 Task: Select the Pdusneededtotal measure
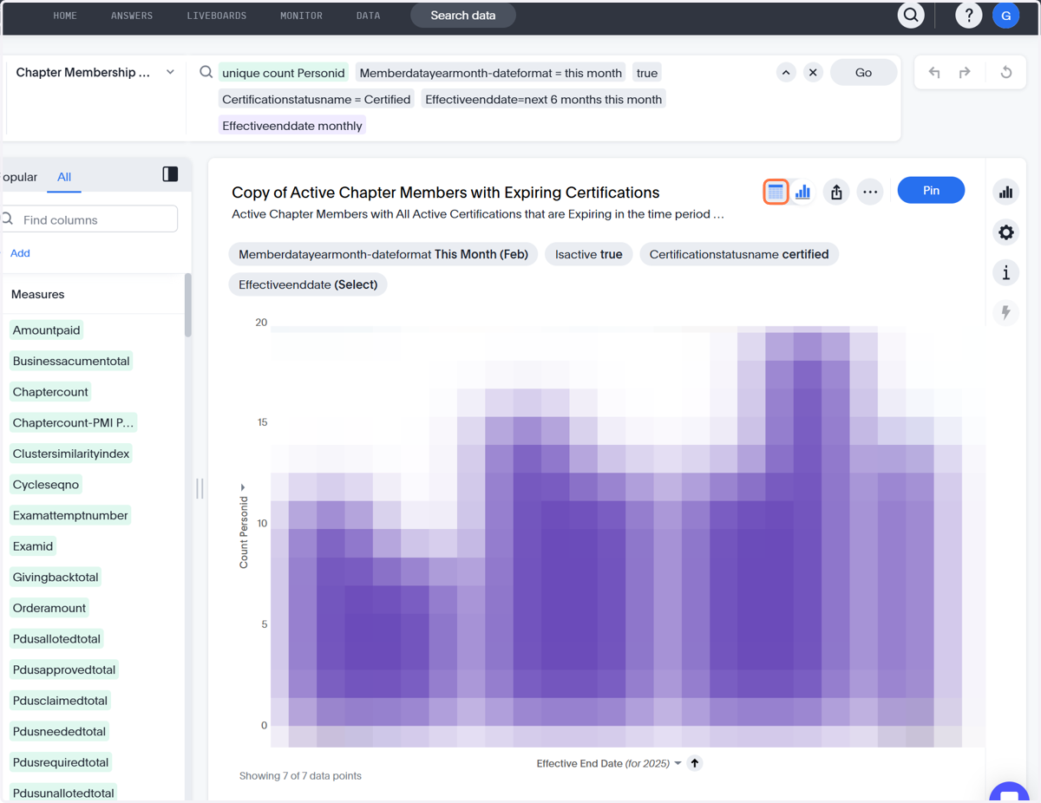[x=59, y=731]
